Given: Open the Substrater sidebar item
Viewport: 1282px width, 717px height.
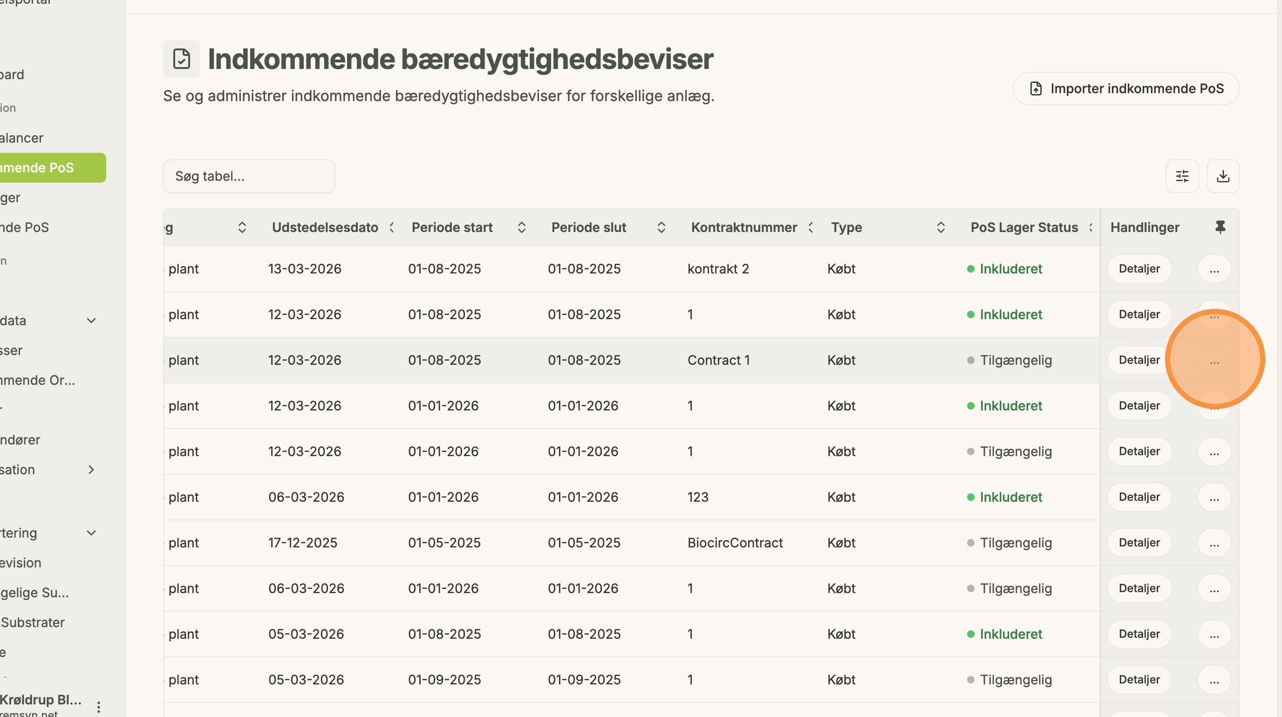Looking at the screenshot, I should [32, 622].
